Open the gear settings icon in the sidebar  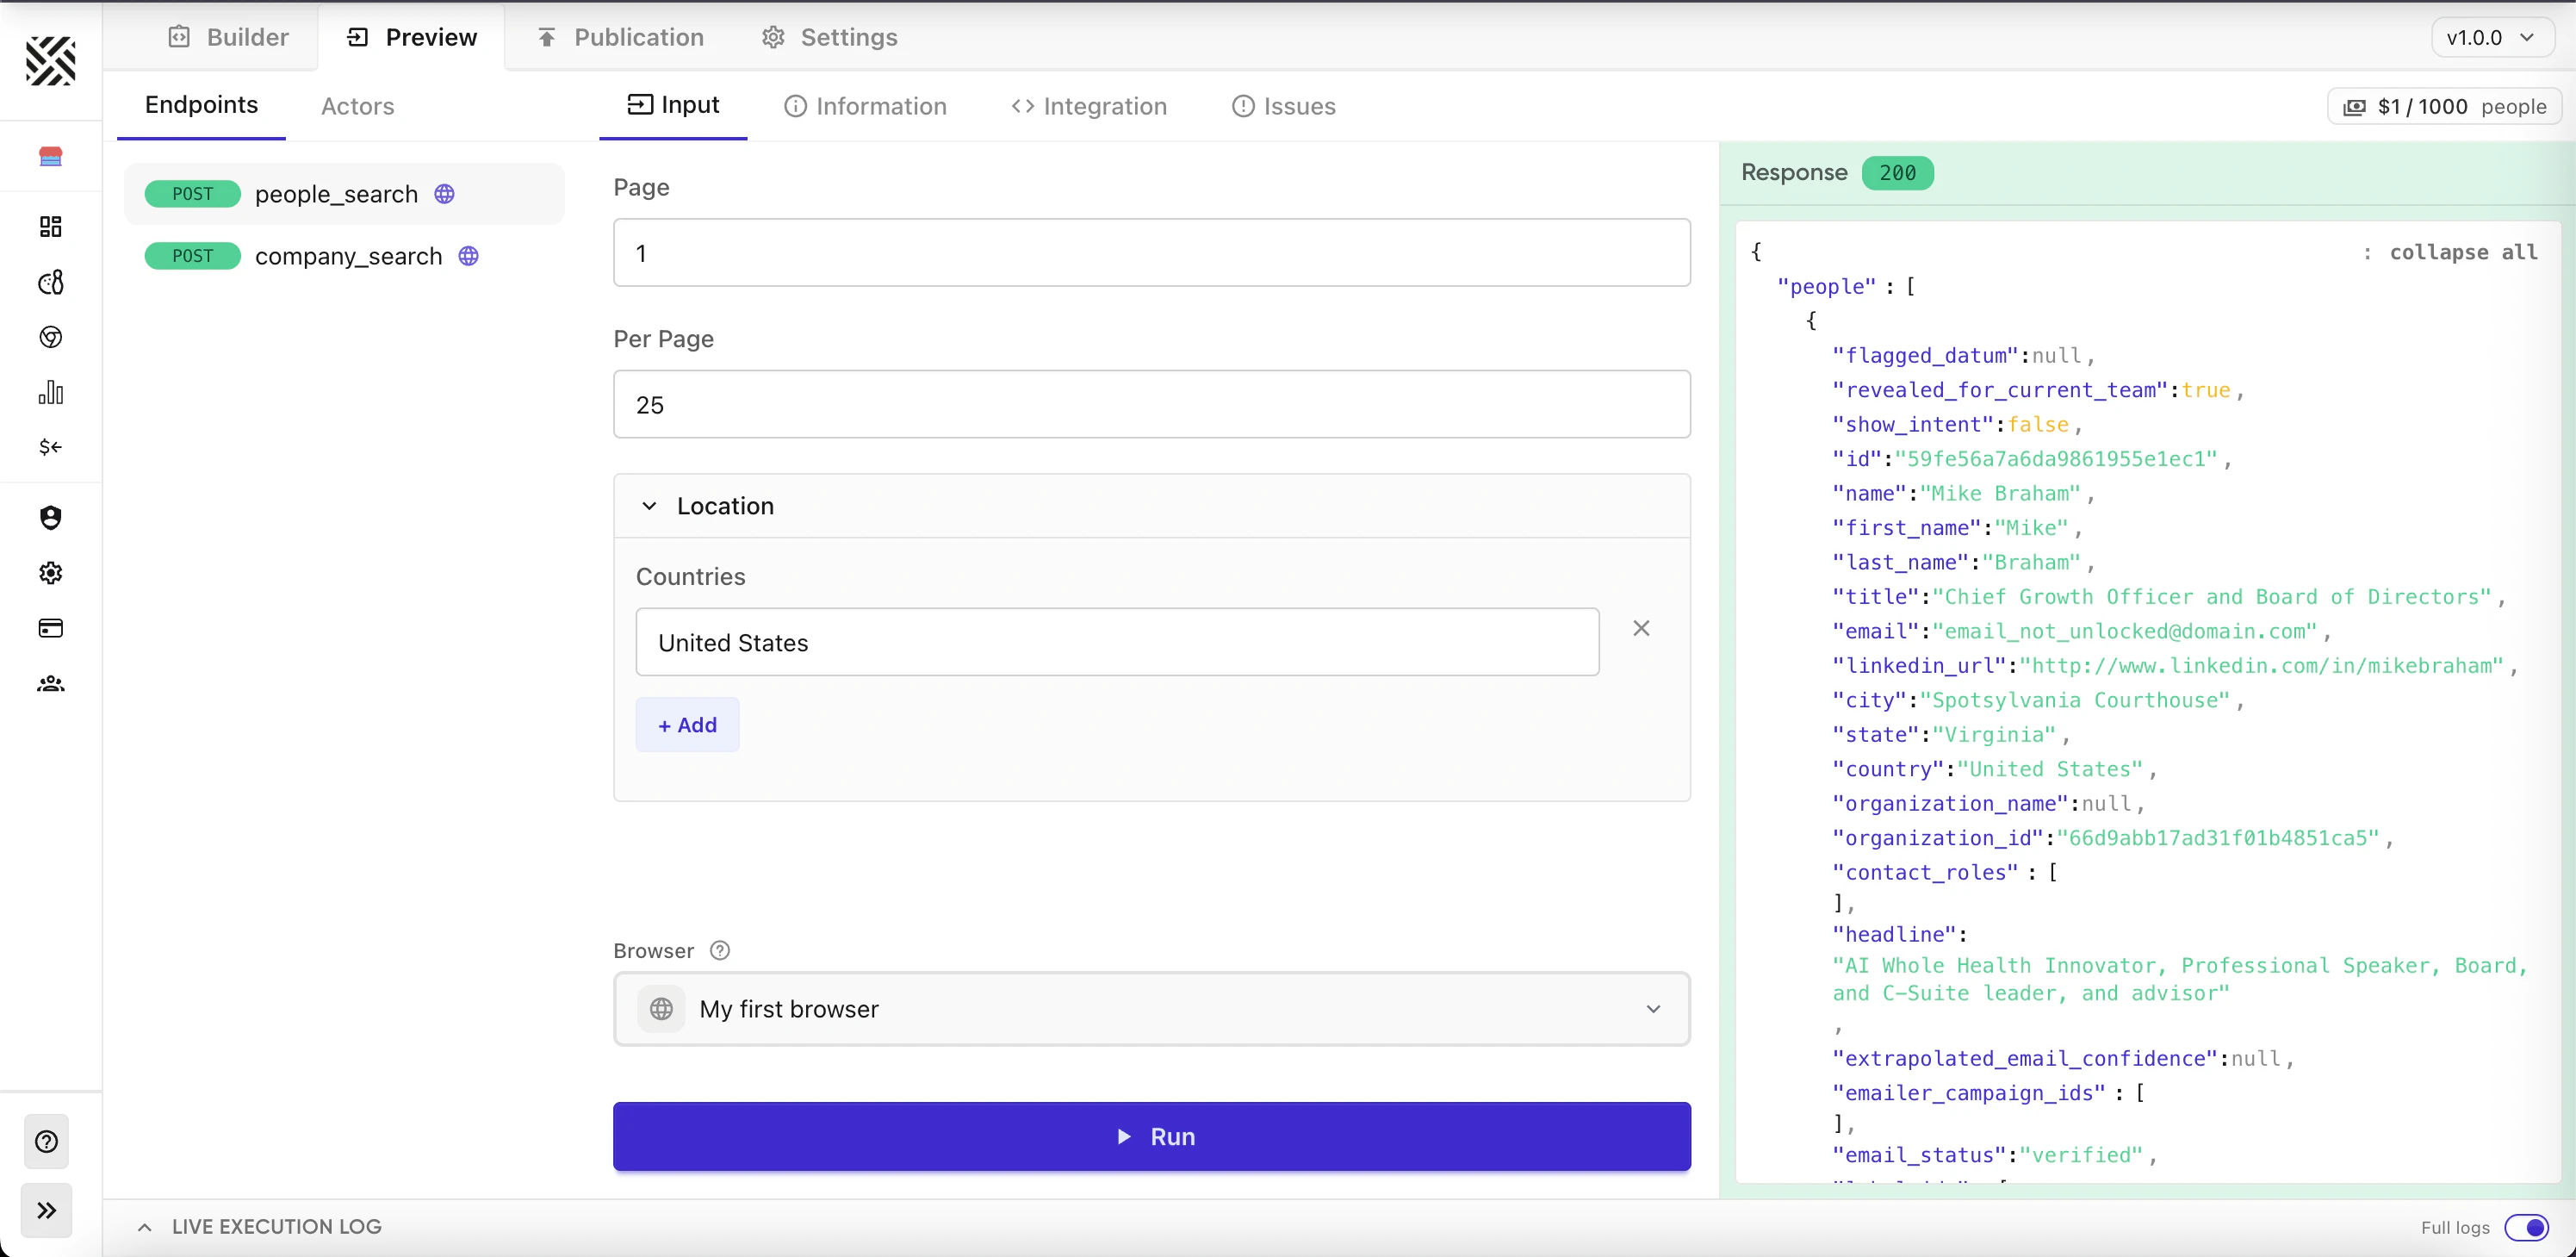pyautogui.click(x=50, y=573)
